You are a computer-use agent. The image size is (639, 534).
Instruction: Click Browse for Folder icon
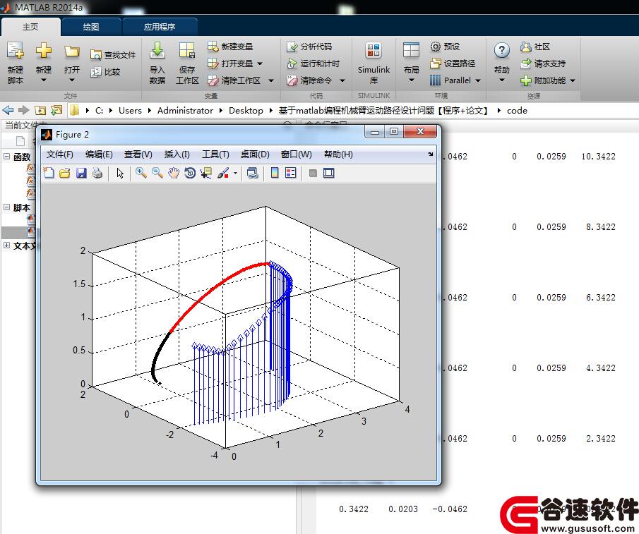56,110
